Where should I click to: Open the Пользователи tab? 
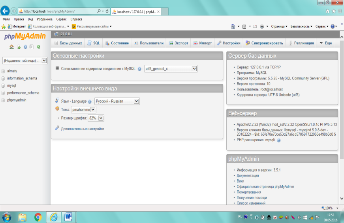pos(149,43)
